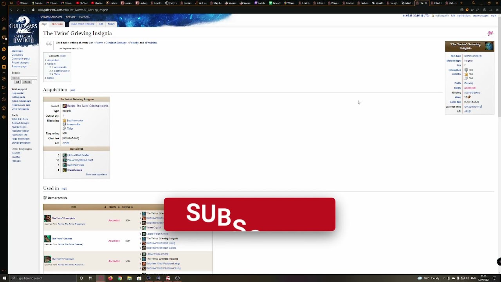The width and height of the screenshot is (501, 282).
Task: Open The Twins' Greaves item link
Action: tap(62, 239)
